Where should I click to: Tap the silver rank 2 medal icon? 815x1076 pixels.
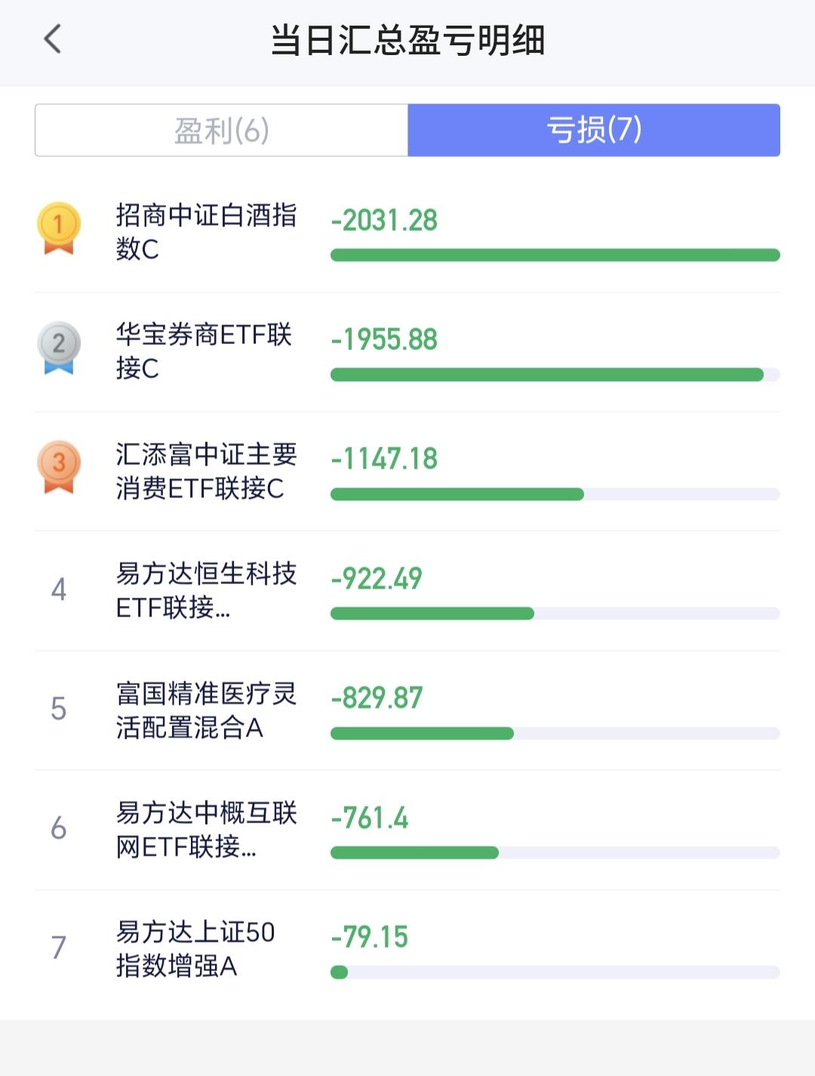[59, 348]
